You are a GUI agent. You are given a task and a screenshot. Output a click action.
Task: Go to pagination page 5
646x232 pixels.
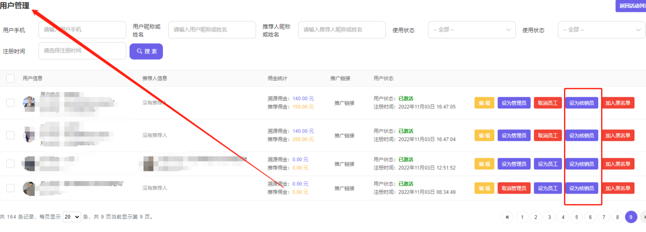(577, 217)
